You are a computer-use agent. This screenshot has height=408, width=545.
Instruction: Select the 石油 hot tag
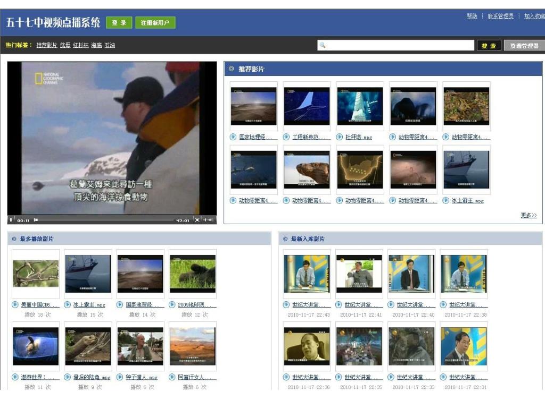click(x=110, y=45)
